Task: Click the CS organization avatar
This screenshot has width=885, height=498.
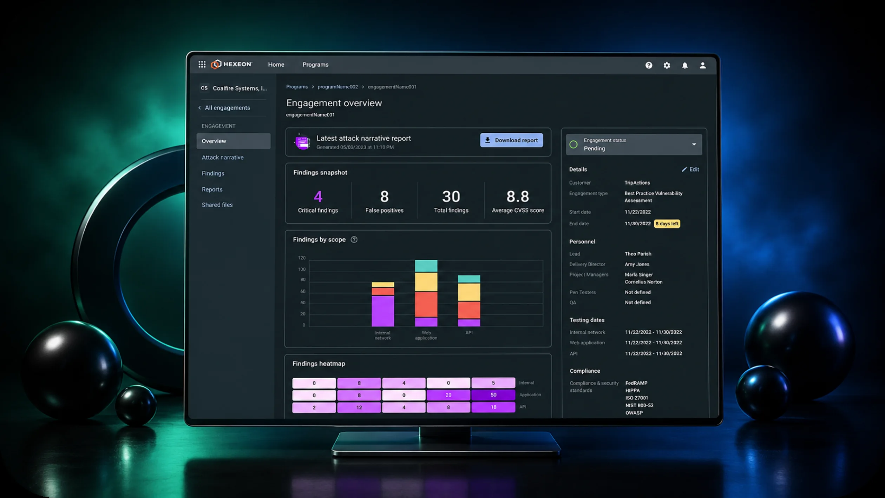Action: point(204,88)
